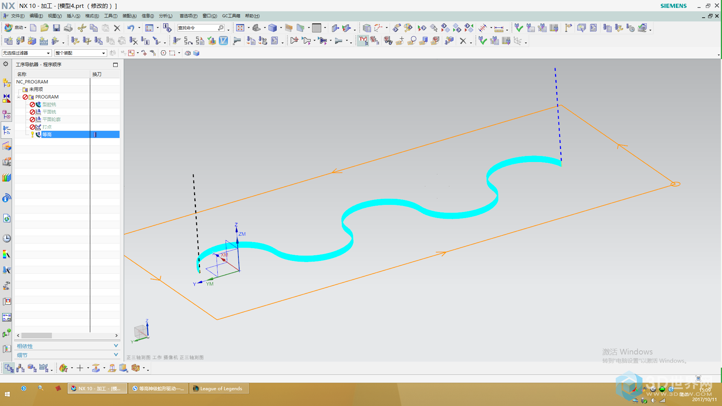722x406 pixels.
Task: Open the GC工具箱 menu
Action: [x=231, y=16]
